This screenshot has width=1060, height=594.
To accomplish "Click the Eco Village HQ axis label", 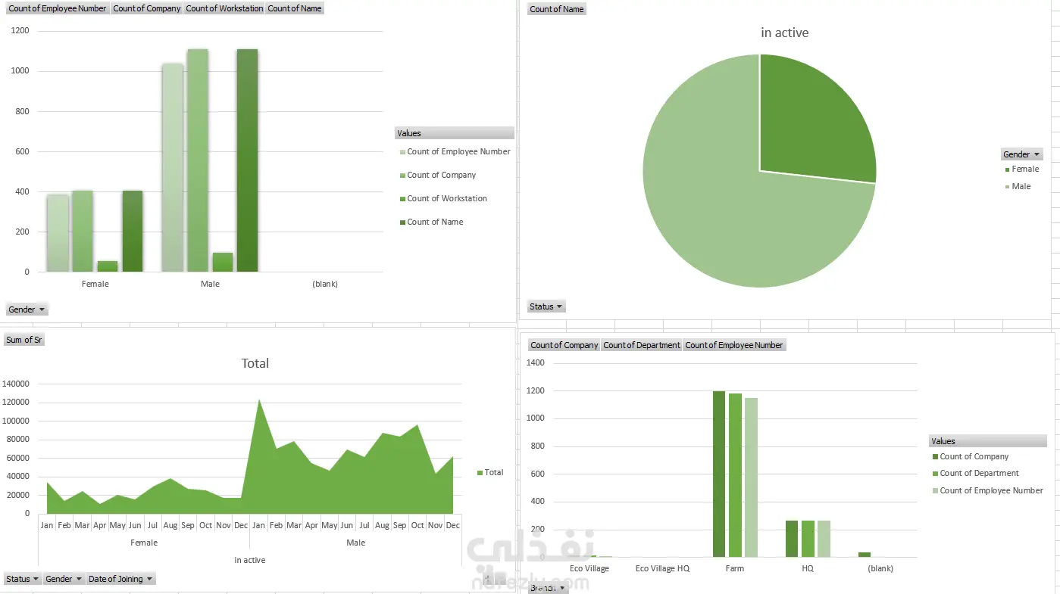I will click(x=662, y=568).
